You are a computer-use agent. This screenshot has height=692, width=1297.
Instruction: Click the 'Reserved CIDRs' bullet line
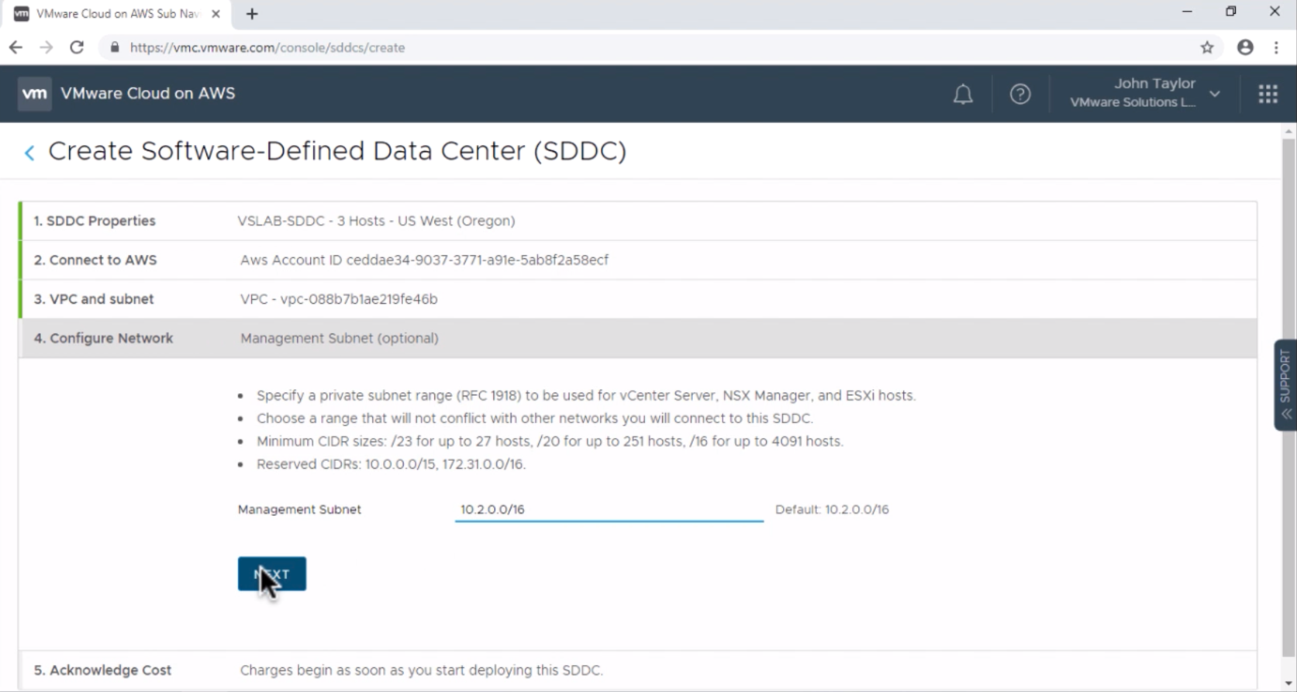pos(391,464)
